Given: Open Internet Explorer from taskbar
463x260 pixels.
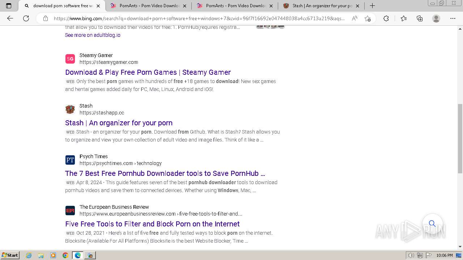Looking at the screenshot, I should [x=29, y=255].
